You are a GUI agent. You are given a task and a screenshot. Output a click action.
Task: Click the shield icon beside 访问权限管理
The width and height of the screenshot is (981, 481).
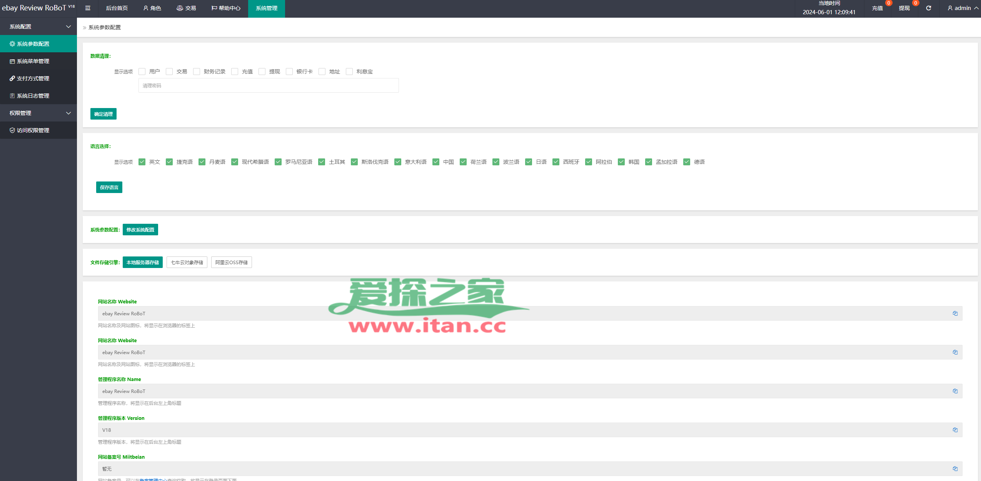pos(12,130)
